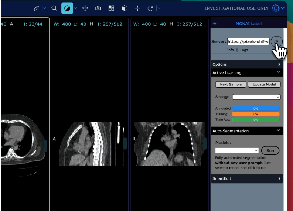This screenshot has width=293, height=211.
Task: Click the Capture camera icon
Action: [x=98, y=8]
